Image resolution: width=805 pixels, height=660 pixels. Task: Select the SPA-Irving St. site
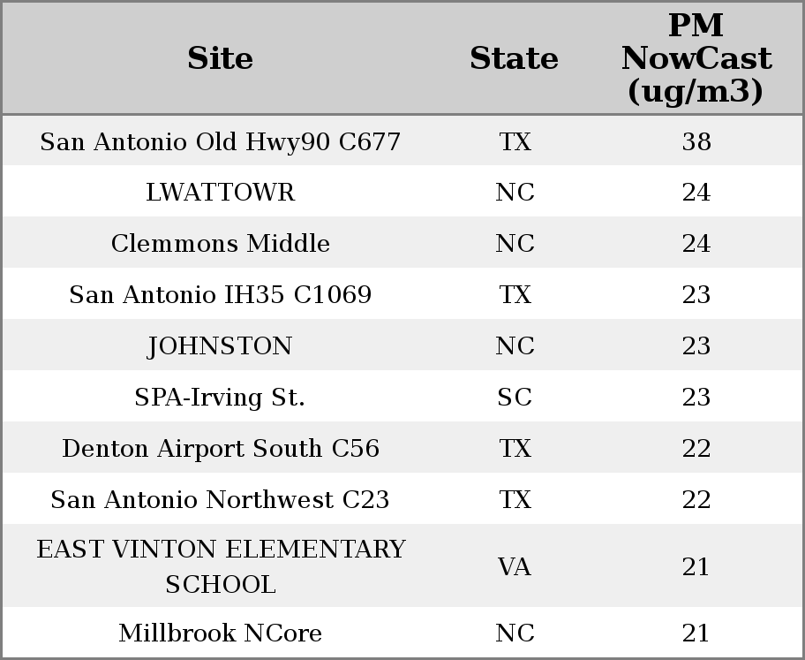[220, 398]
